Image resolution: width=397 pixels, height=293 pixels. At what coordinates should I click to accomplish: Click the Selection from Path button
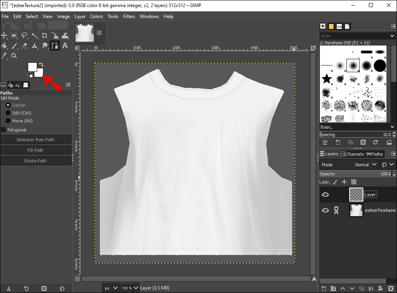coord(36,140)
